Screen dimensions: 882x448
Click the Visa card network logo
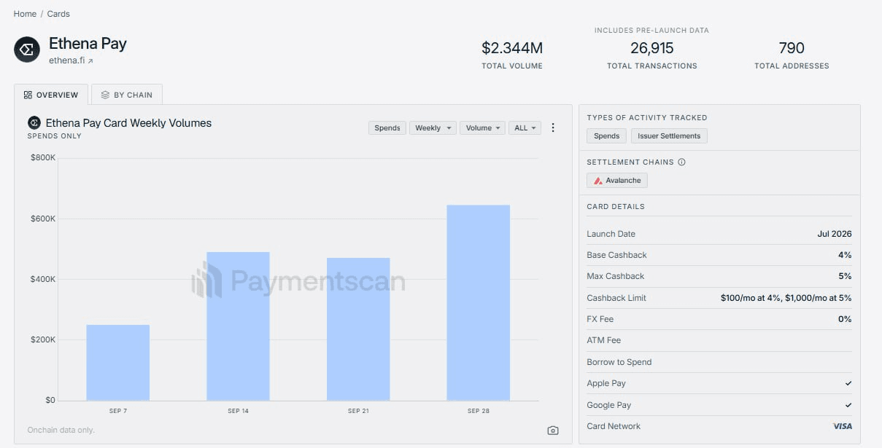tap(842, 426)
